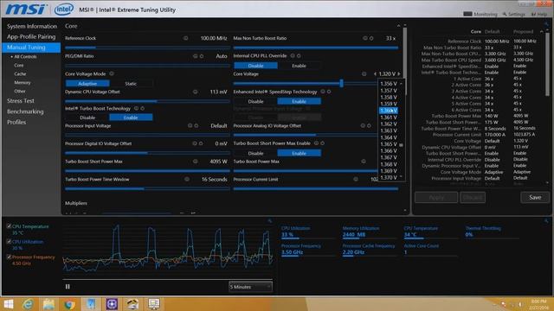Click the first icon beside Internal CPU PLL Override
554x311 pixels.
293,55
